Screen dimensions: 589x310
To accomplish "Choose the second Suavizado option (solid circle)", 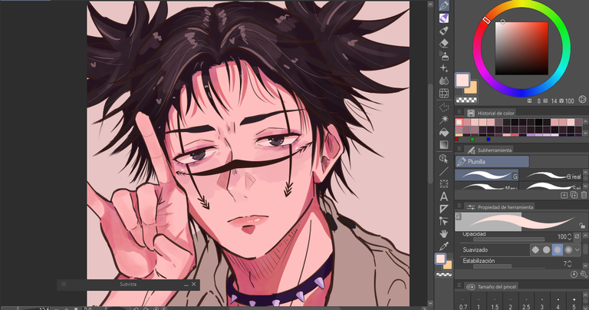I will click(x=546, y=249).
